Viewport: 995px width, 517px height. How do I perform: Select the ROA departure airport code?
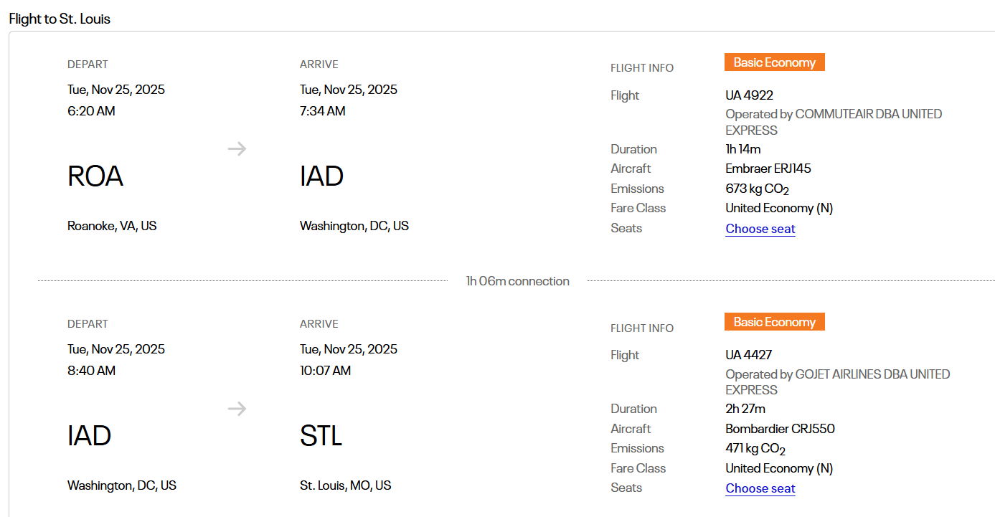click(95, 176)
